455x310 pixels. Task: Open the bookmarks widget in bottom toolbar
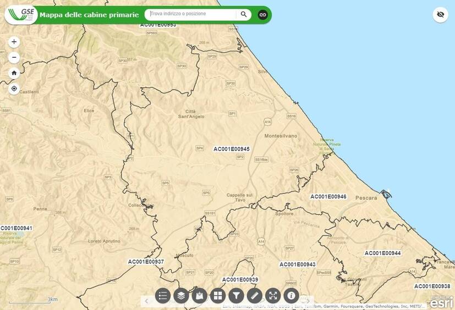[199, 296]
